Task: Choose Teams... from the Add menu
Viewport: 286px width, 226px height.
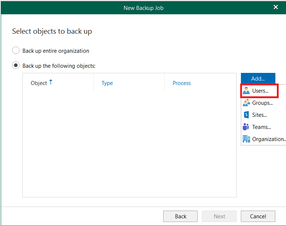Action: click(263, 127)
